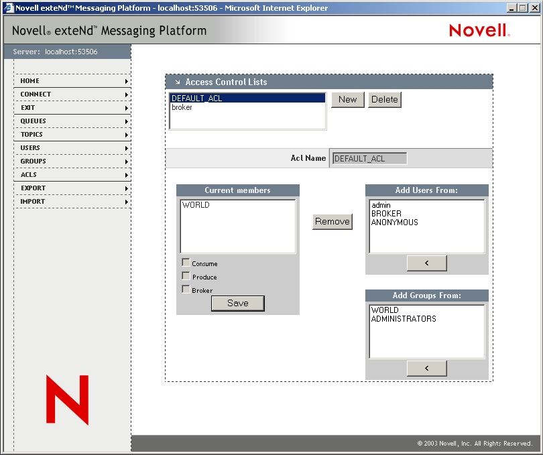
Task: Maximize the Internet Explorer window
Action: (x=523, y=7)
